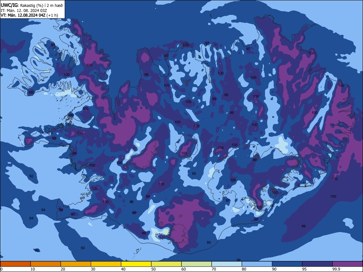The image size is (363, 272).
Task: Pick the 50–60 yellow-green legend swatch
Action: tap(166, 264)
